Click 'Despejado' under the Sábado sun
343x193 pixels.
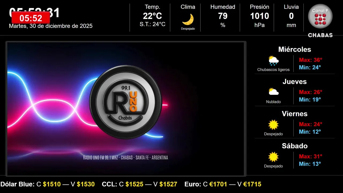pyautogui.click(x=273, y=166)
